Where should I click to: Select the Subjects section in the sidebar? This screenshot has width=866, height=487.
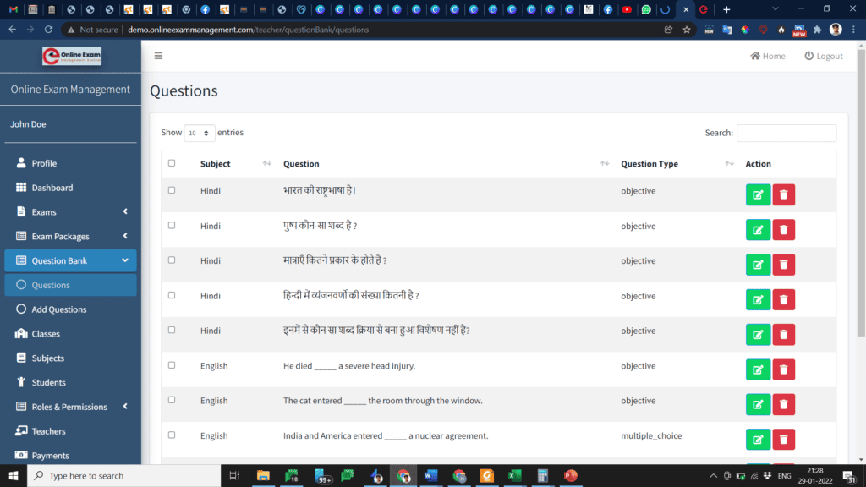coord(47,358)
